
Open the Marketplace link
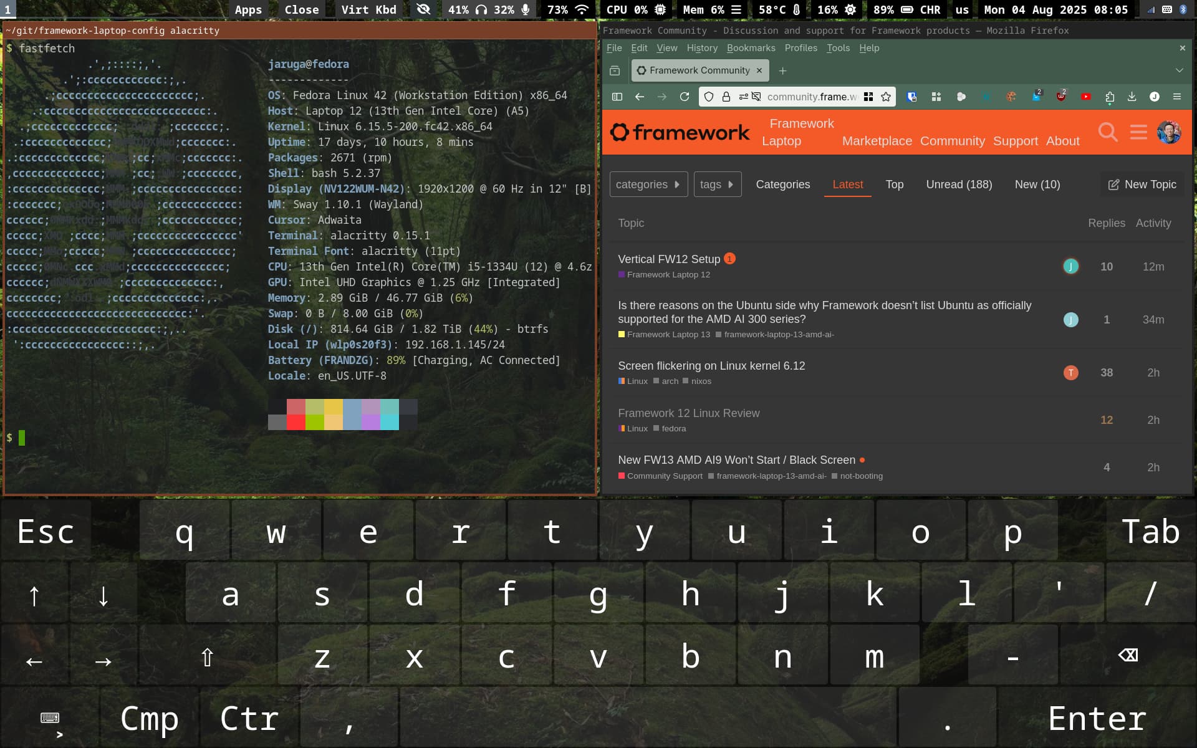pos(877,141)
